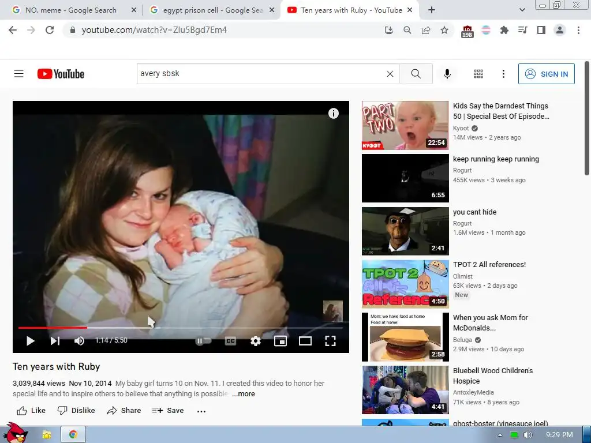Open the Extensions puzzle menu
Image resolution: width=591 pixels, height=443 pixels.
coord(504,30)
